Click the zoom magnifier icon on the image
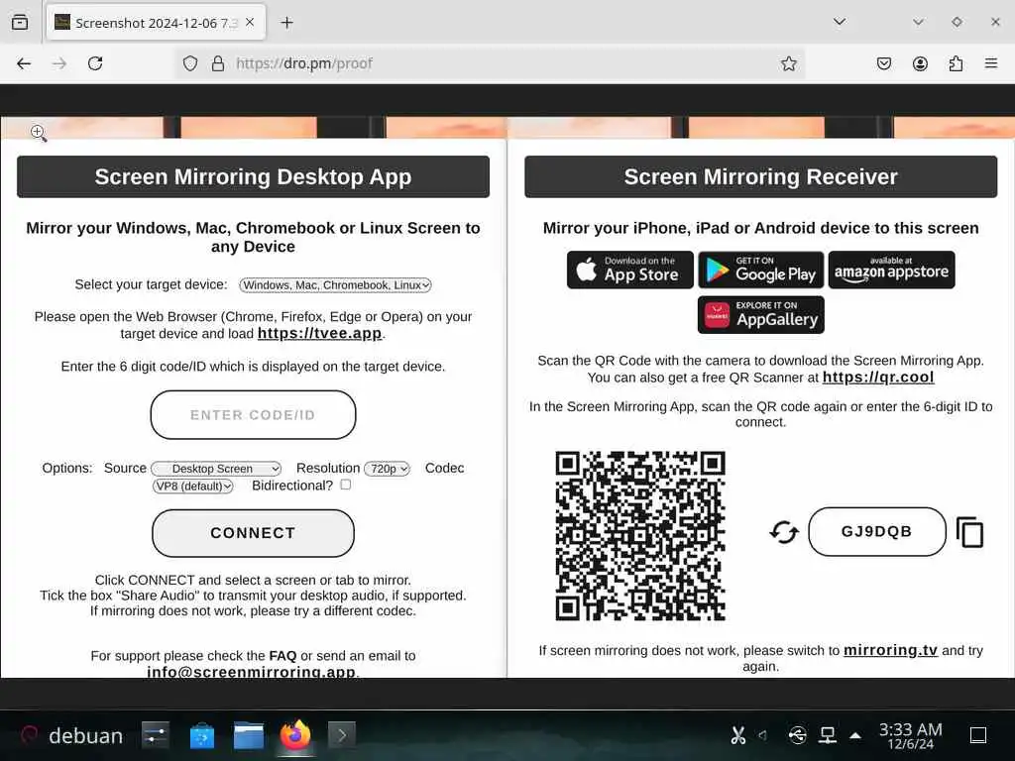1015x761 pixels. tap(39, 134)
